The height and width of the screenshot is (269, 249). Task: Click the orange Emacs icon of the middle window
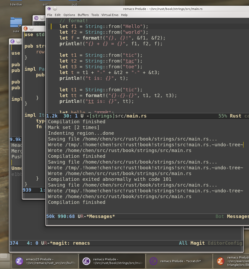pos(26,29)
